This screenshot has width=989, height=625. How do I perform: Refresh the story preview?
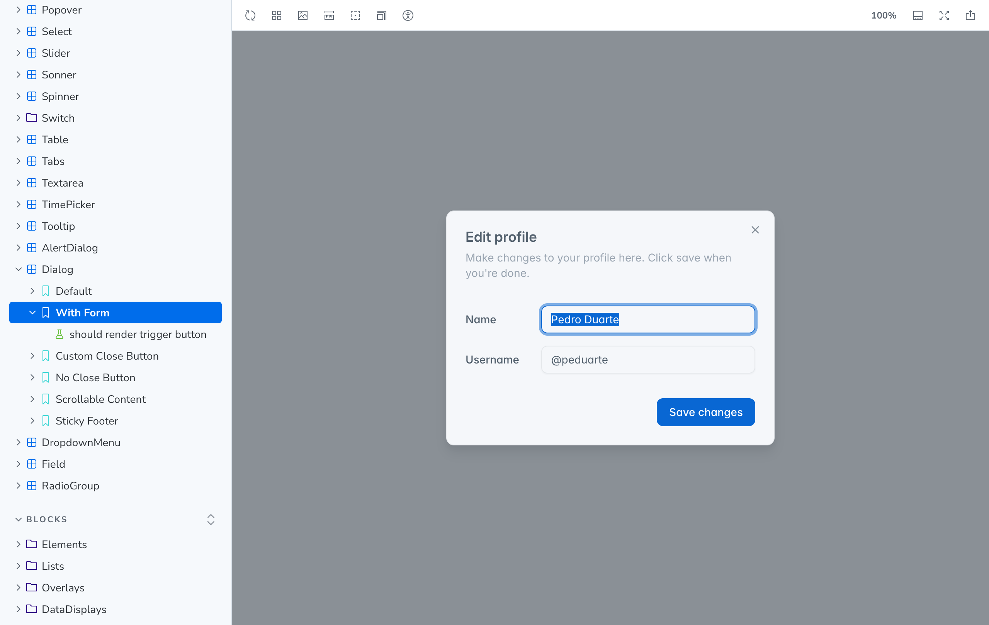[250, 15]
